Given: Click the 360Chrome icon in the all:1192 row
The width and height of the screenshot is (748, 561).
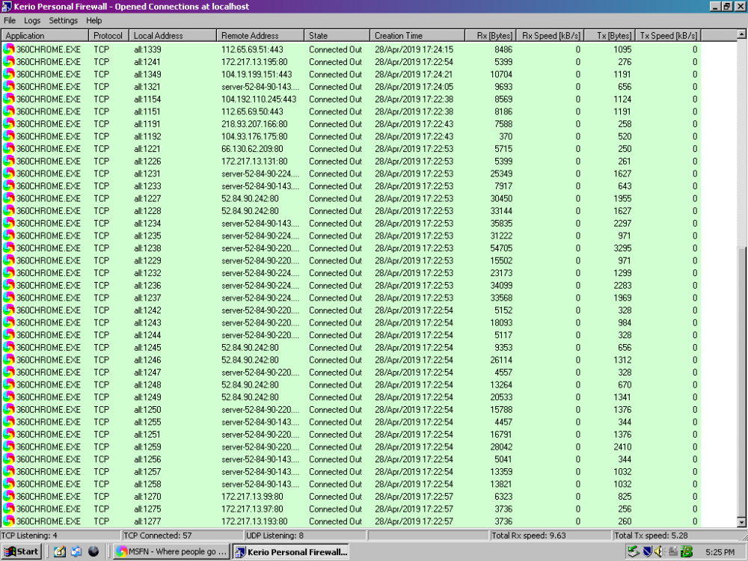Looking at the screenshot, I should click(8, 136).
